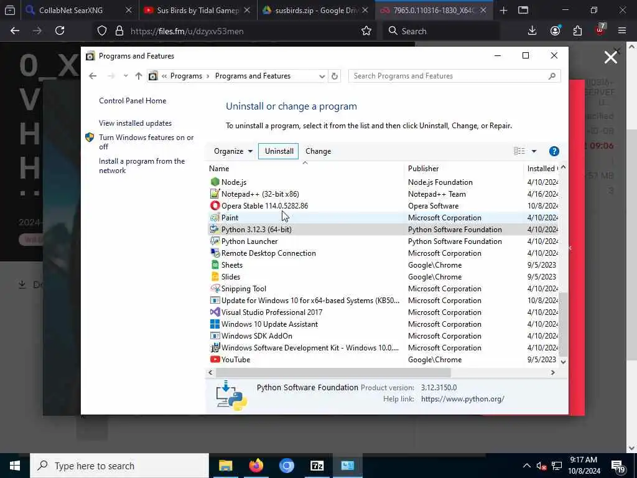Open File Explorer from taskbar
637x478 pixels.
click(x=225, y=466)
